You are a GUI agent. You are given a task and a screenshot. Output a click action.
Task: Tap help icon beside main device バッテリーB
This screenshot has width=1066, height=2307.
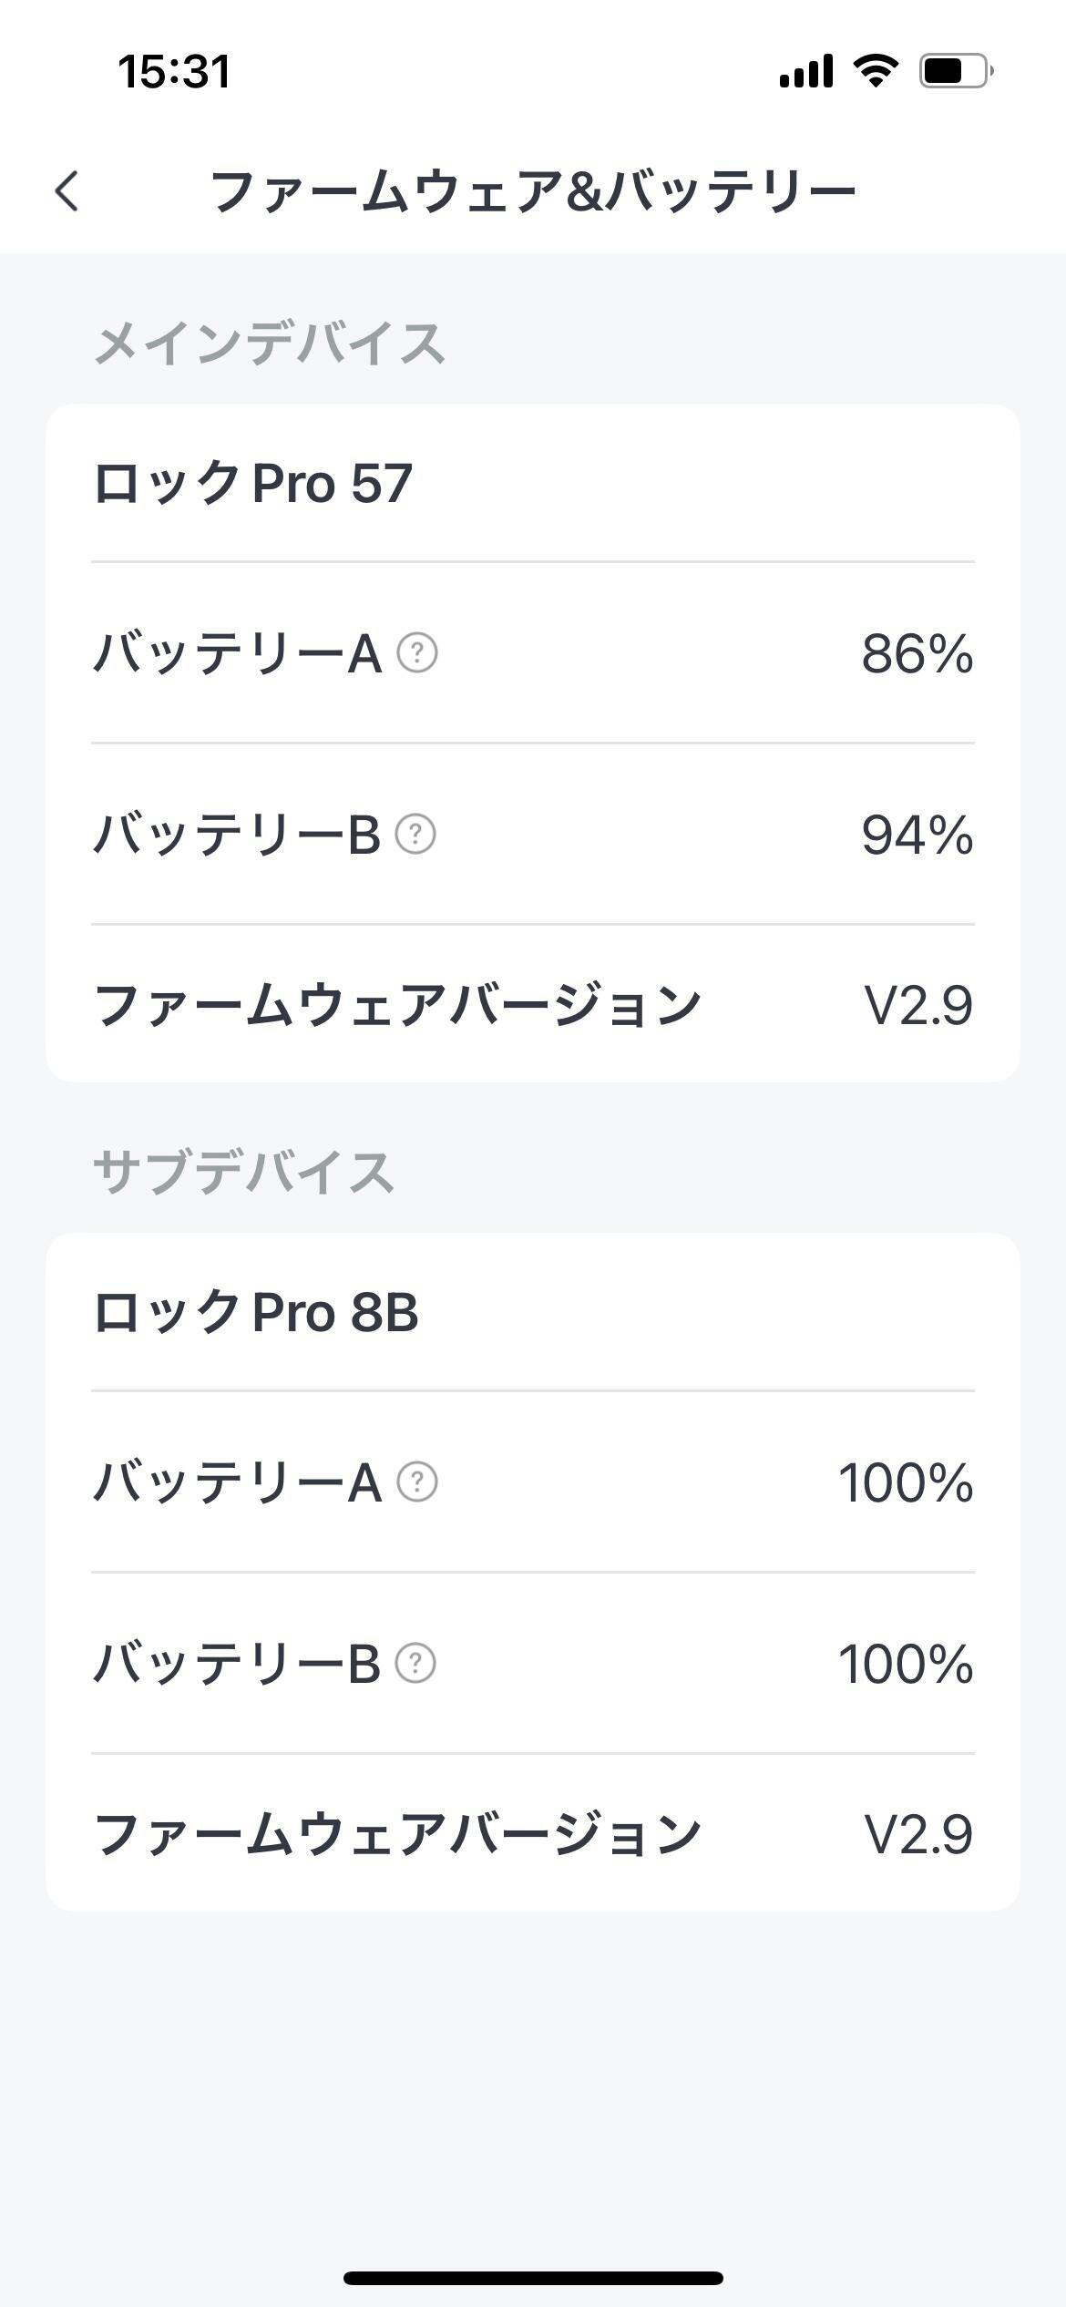(415, 834)
